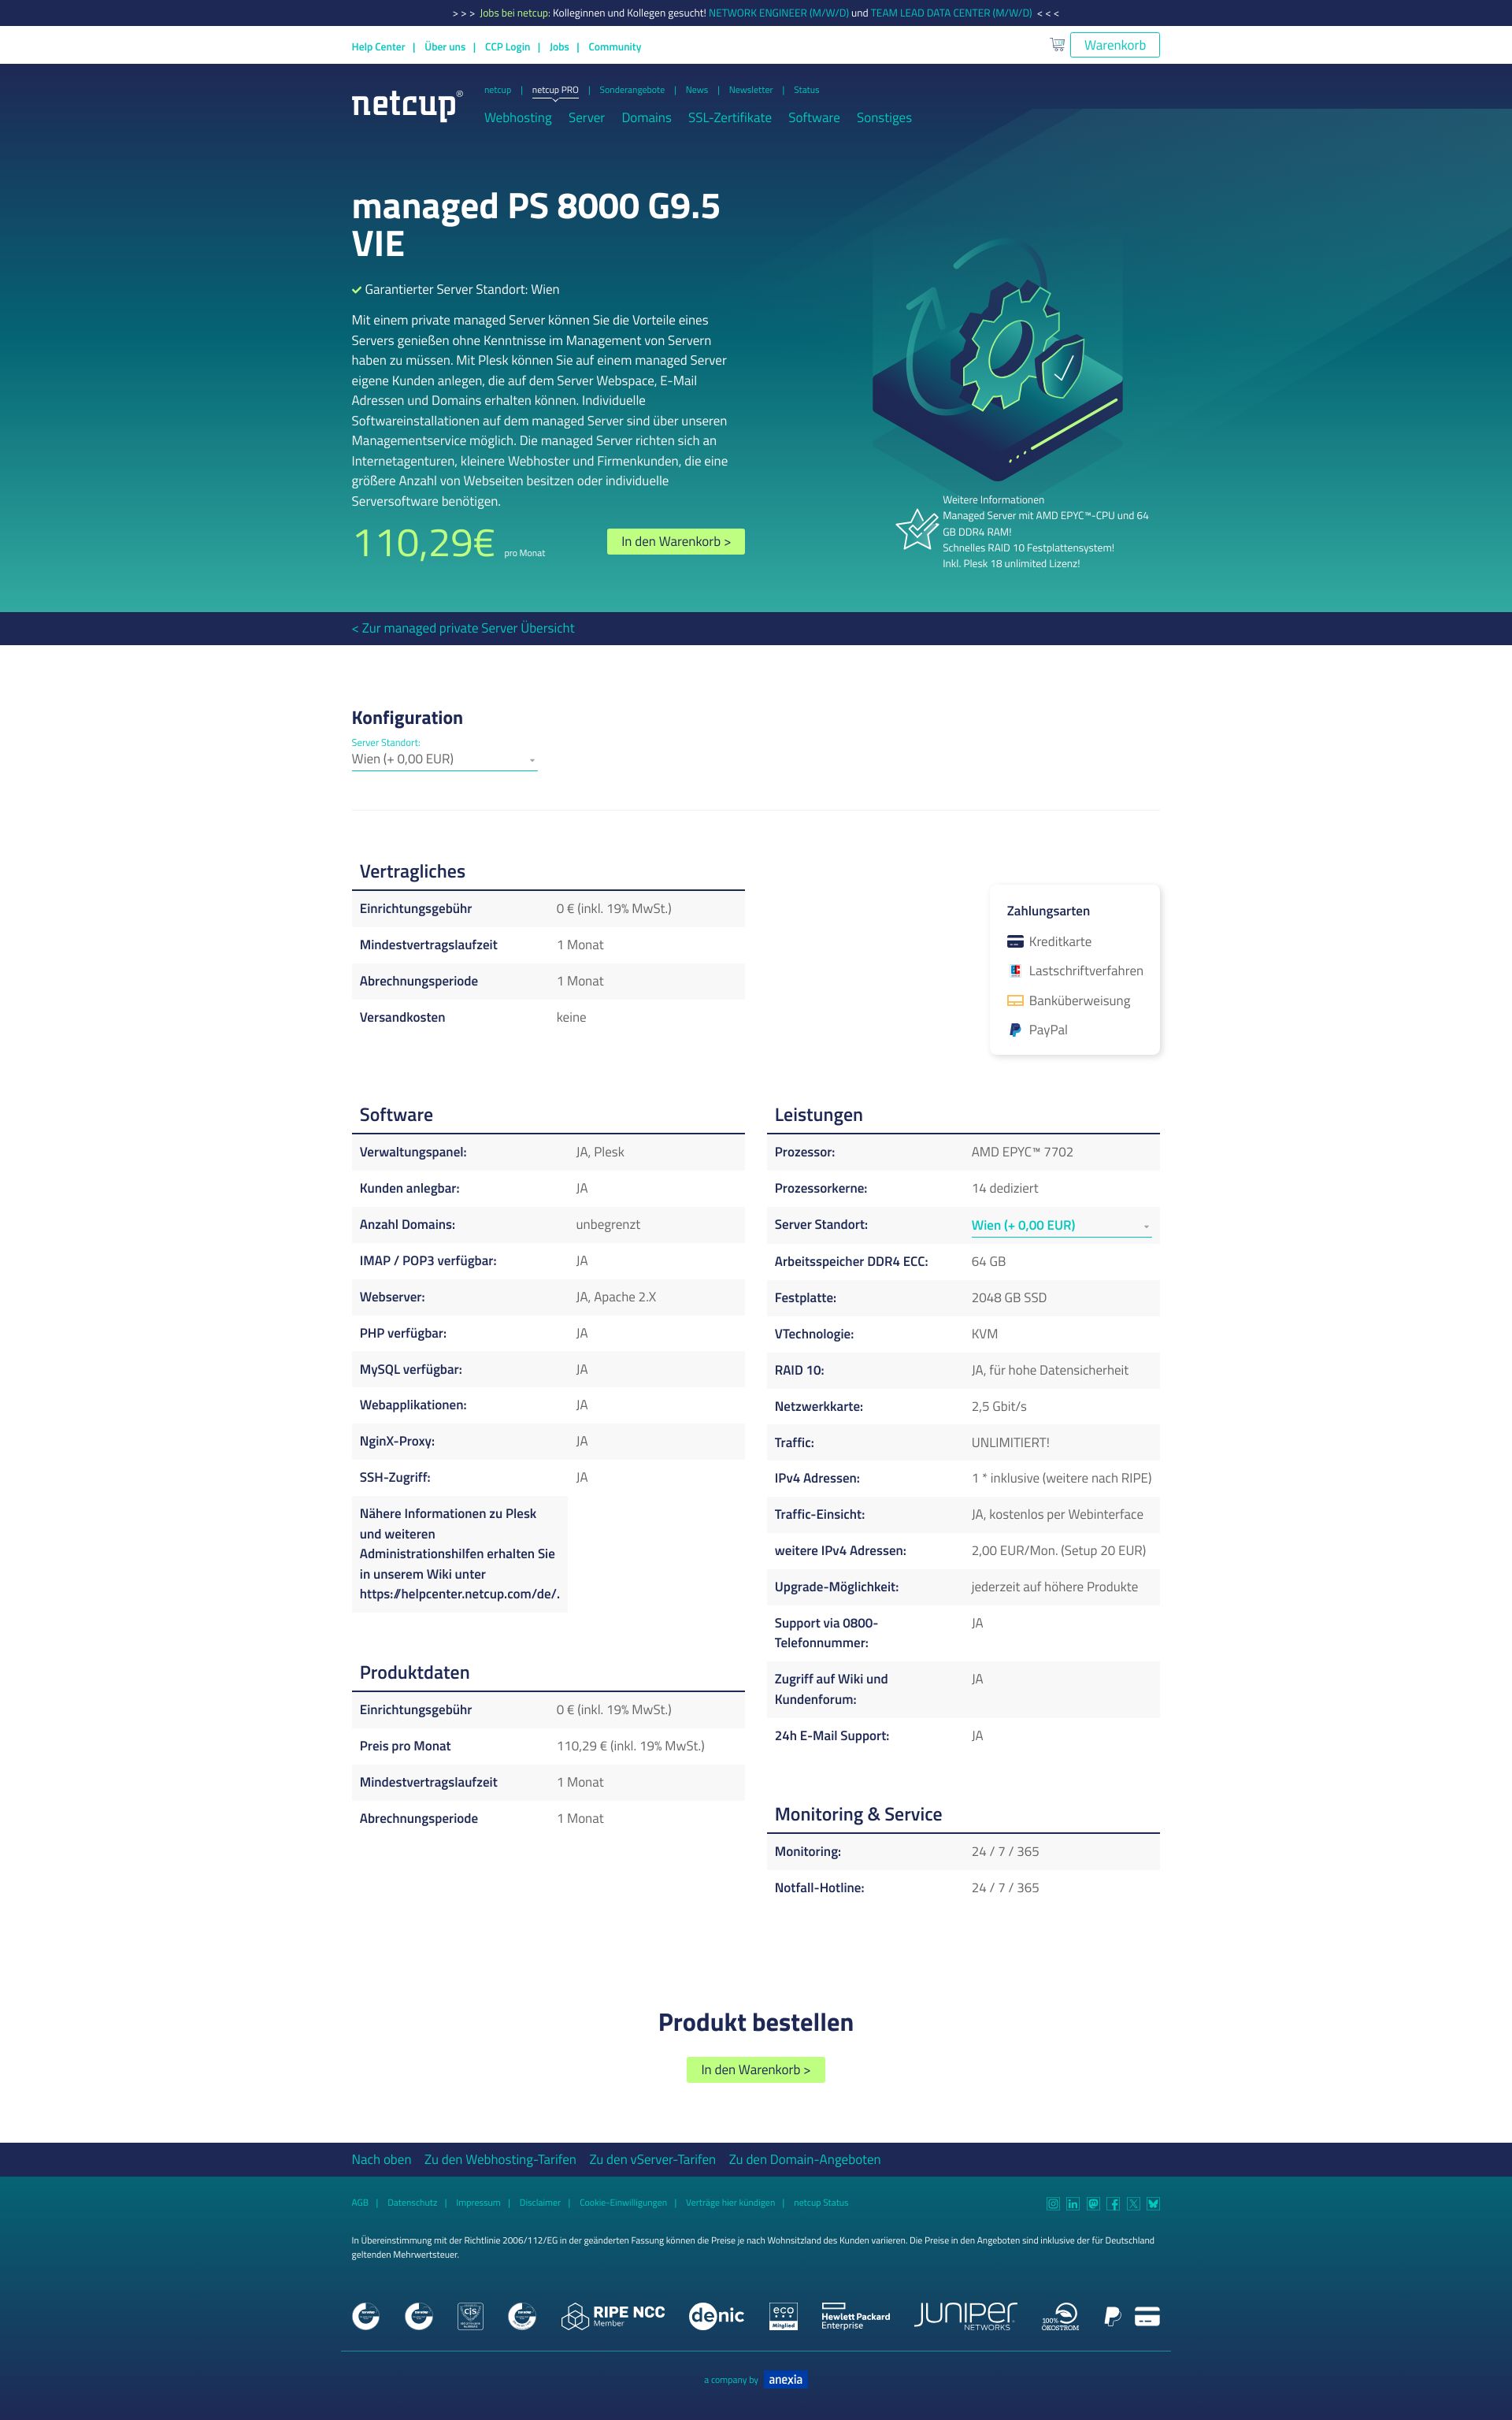Viewport: 1512px width, 2420px height.
Task: Click the eco Mitglied badge
Action: 783,2316
